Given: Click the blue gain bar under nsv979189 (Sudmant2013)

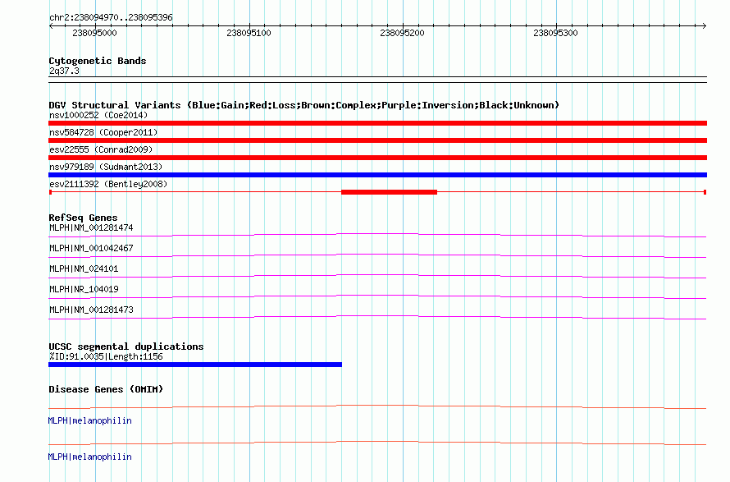Looking at the screenshot, I should click(x=377, y=175).
